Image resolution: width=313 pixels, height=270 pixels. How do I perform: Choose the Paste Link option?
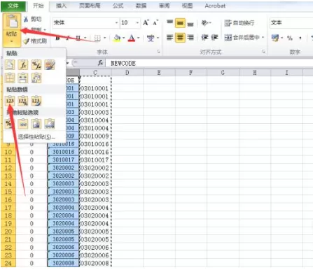coord(23,124)
